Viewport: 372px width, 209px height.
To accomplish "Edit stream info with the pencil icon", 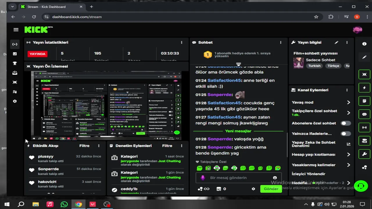I will [x=336, y=42].
